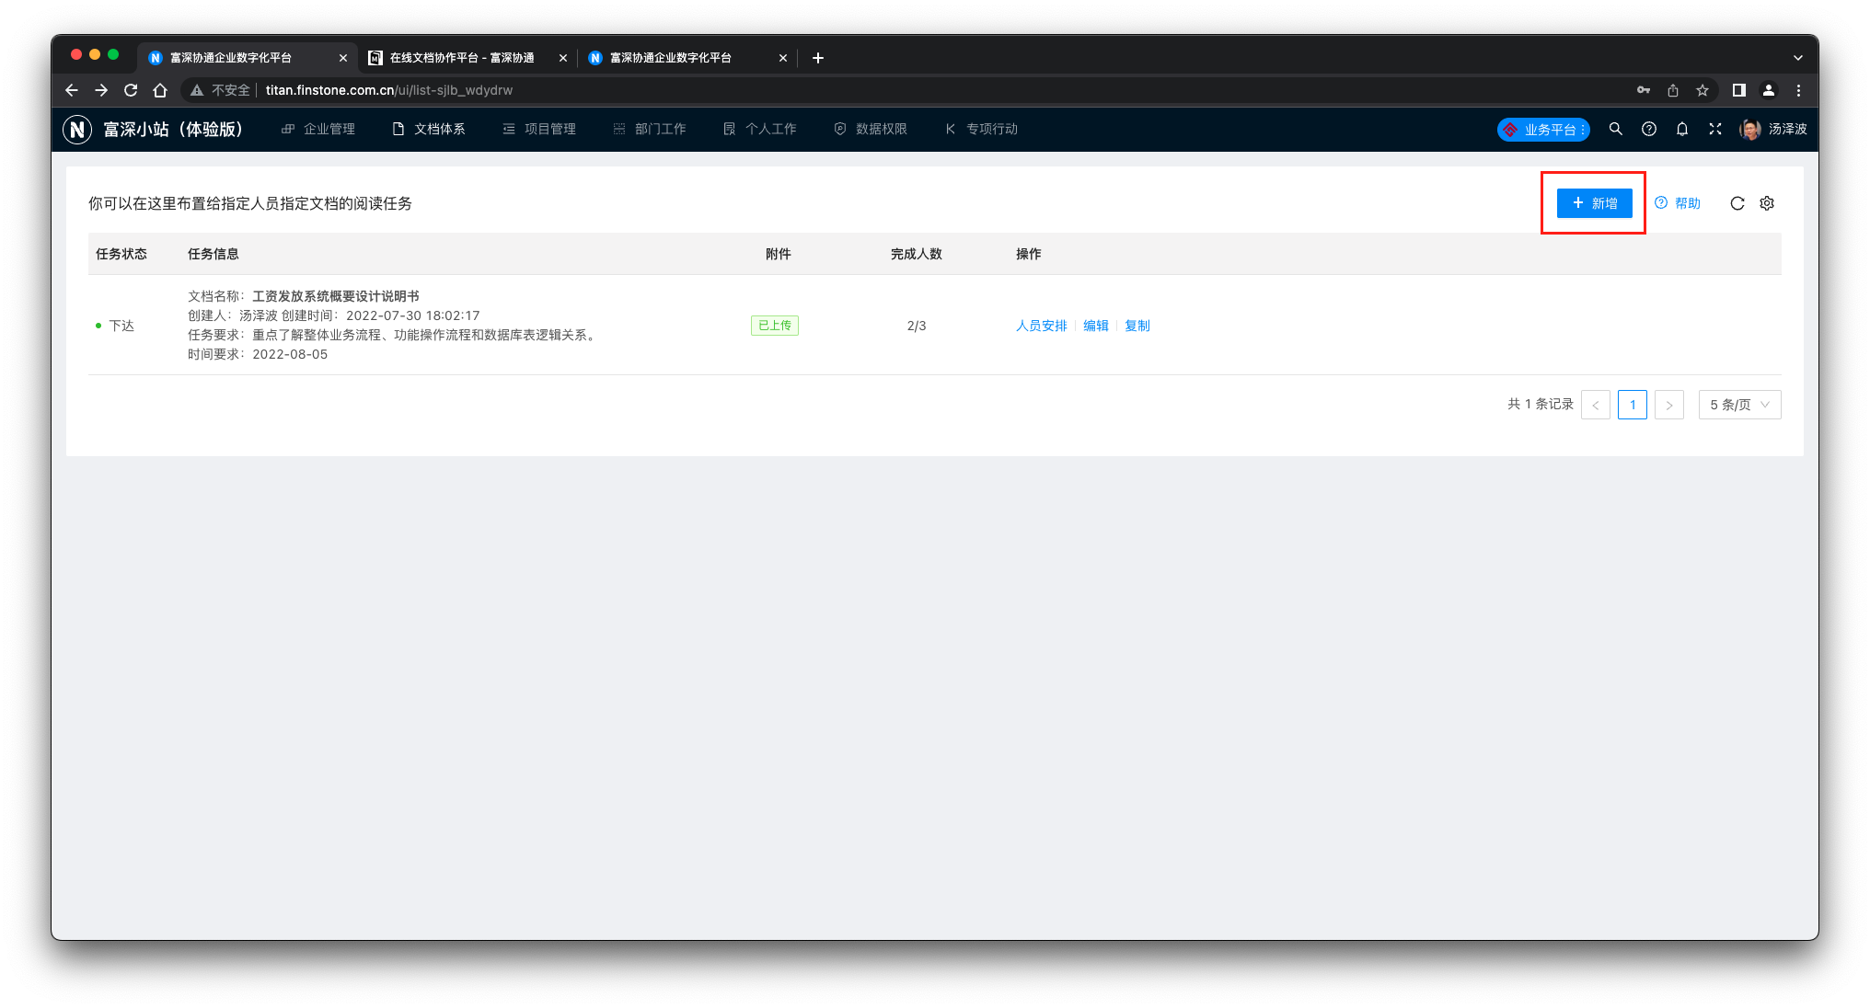Click the browser forward arrow

click(x=101, y=90)
